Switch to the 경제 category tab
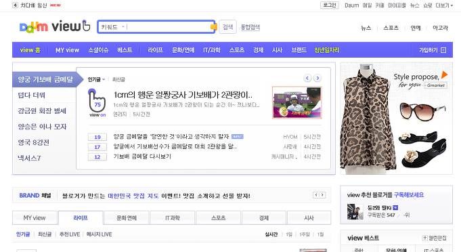Screen dimensions: 461x252 point(264,218)
